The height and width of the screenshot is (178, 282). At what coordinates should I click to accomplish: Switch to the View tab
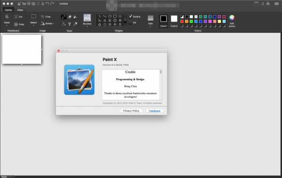click(20, 10)
